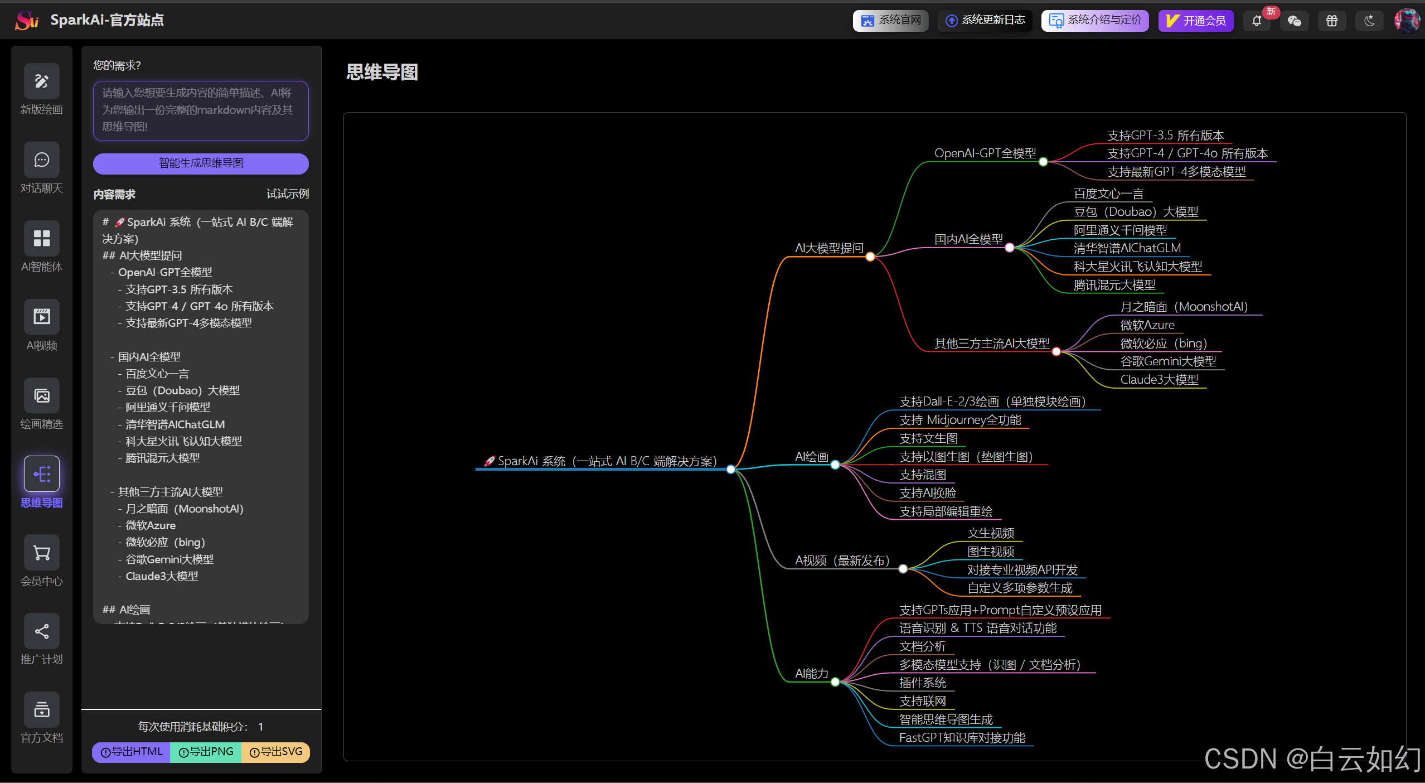1425x783 pixels.
Task: Open the 新版绘画 sidebar icon
Action: pyautogui.click(x=42, y=81)
